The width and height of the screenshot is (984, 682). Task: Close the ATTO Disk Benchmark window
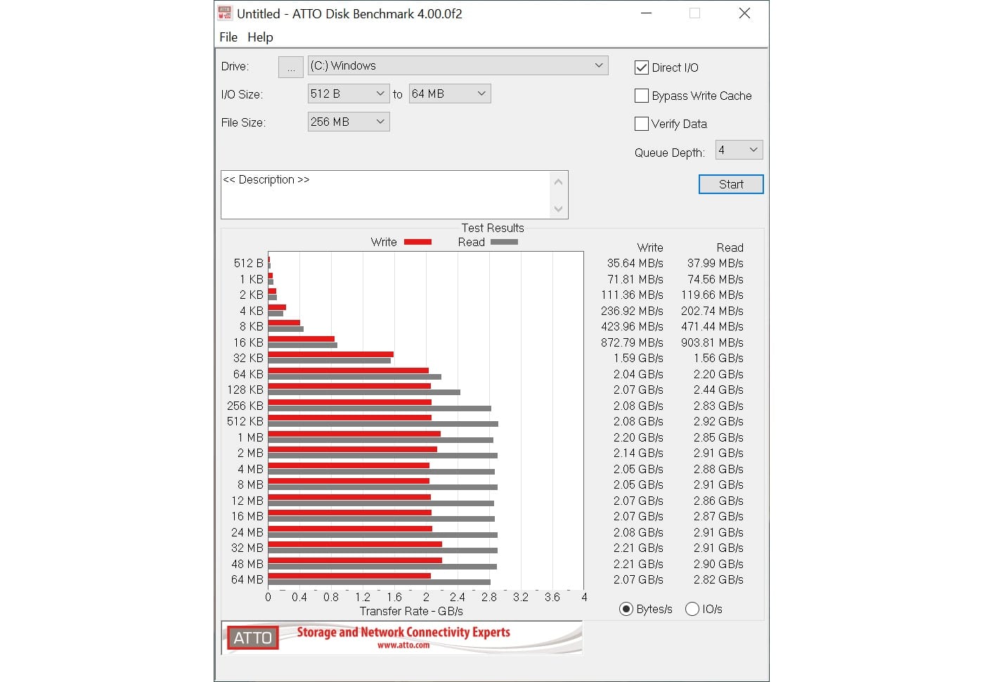(x=744, y=13)
